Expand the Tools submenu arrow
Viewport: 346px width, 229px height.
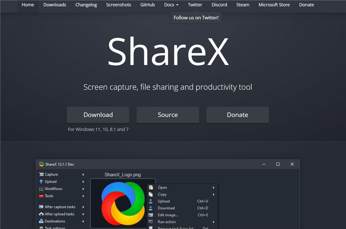pyautogui.click(x=83, y=196)
